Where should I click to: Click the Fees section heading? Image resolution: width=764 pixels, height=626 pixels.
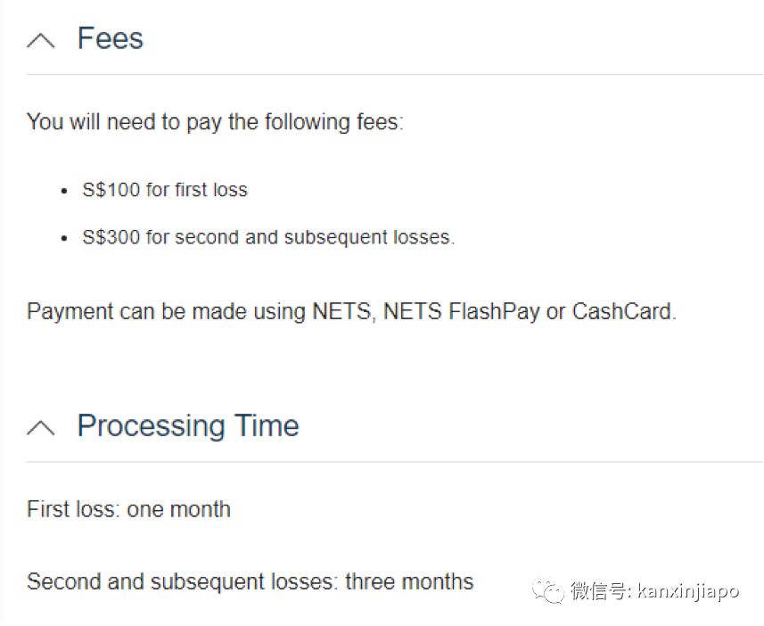point(111,38)
